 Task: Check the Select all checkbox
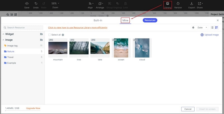tap(50, 35)
